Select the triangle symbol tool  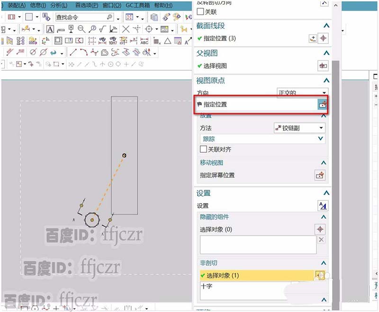point(168,41)
